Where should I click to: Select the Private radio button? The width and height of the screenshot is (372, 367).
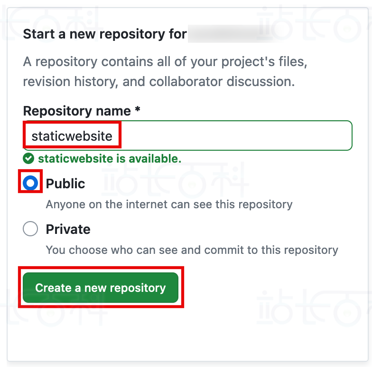pos(30,229)
